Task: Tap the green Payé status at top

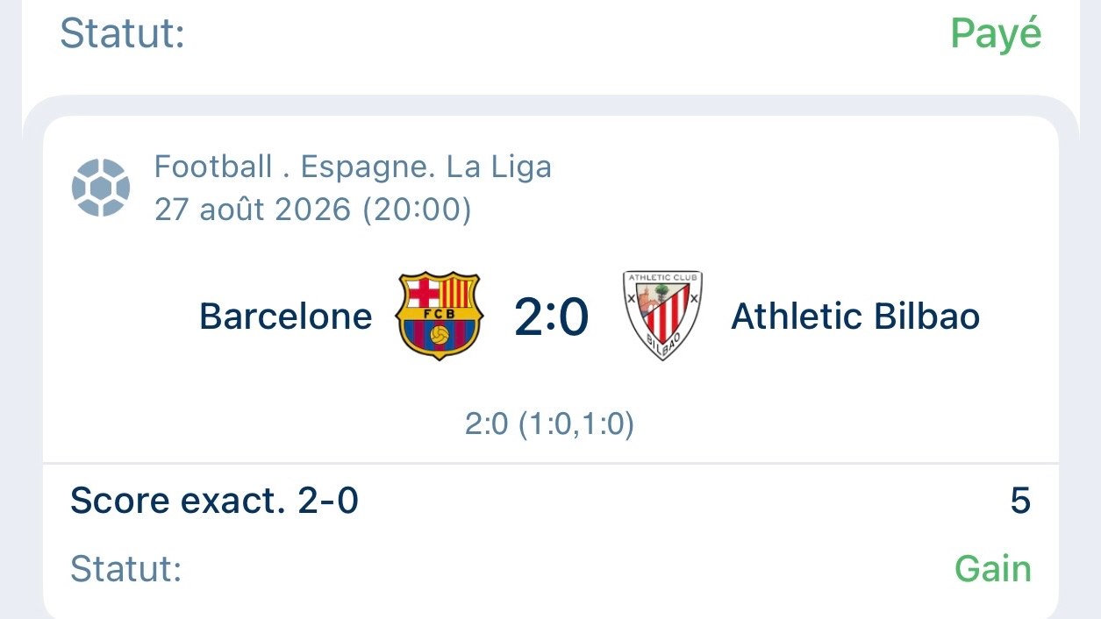Action: click(997, 35)
